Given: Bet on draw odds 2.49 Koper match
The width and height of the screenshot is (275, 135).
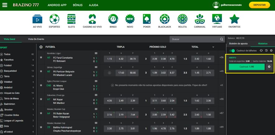Looking at the screenshot, I should click(x=121, y=101).
